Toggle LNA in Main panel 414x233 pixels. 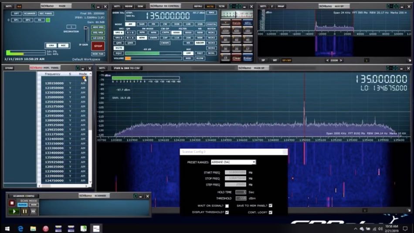pyautogui.click(x=51, y=45)
